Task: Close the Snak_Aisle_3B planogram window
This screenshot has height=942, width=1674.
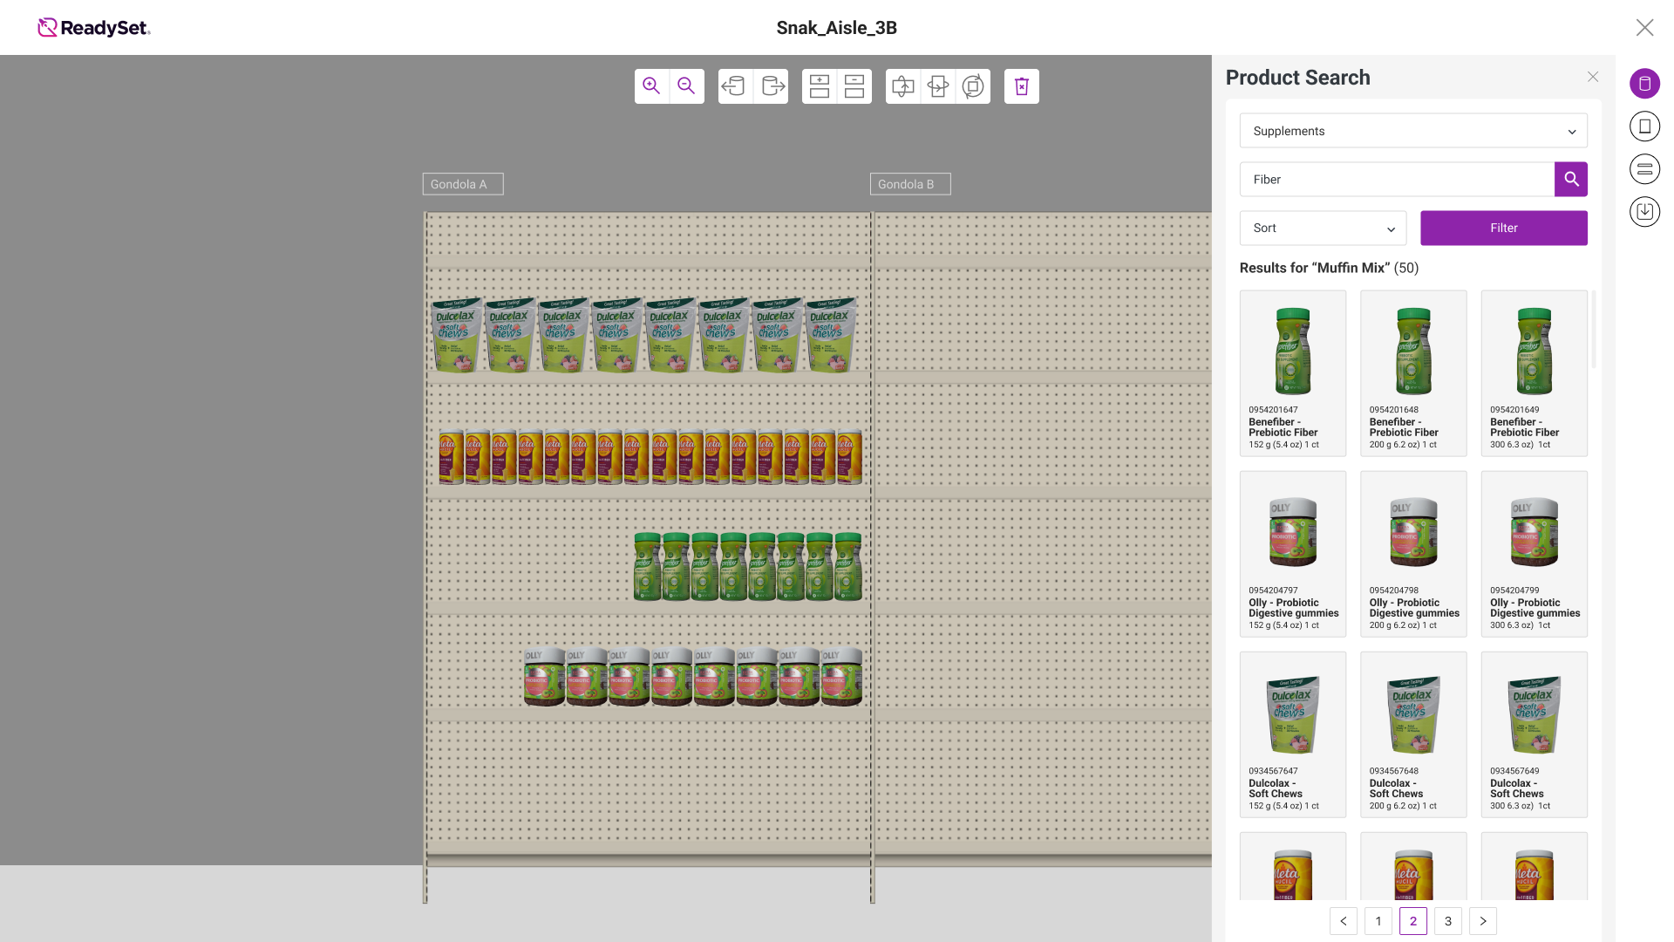Action: pyautogui.click(x=1644, y=27)
